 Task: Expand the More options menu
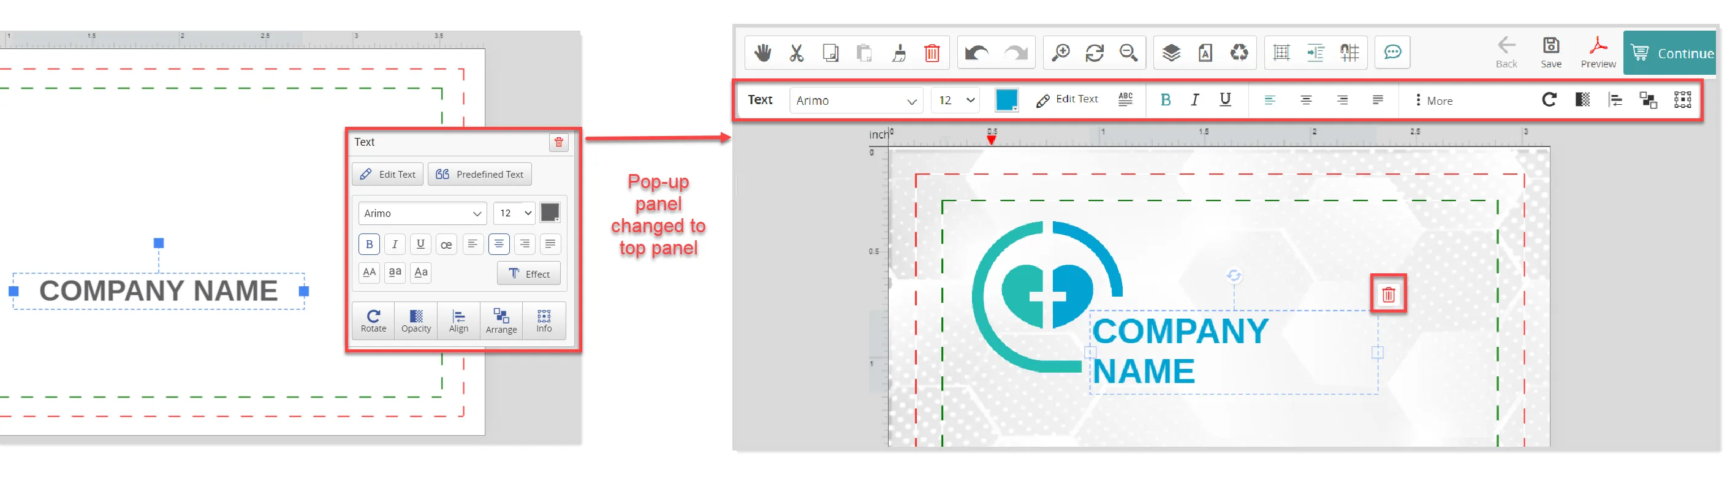tap(1433, 101)
